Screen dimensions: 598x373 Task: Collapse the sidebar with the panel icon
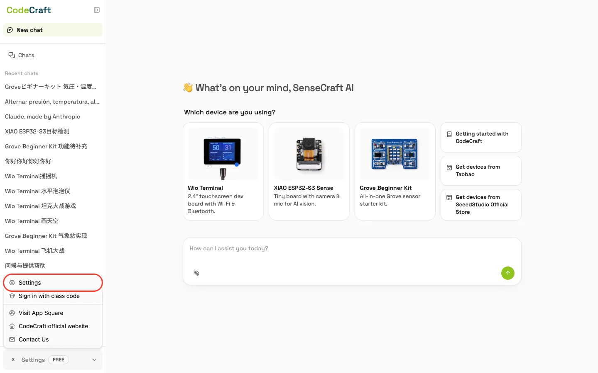pyautogui.click(x=97, y=10)
